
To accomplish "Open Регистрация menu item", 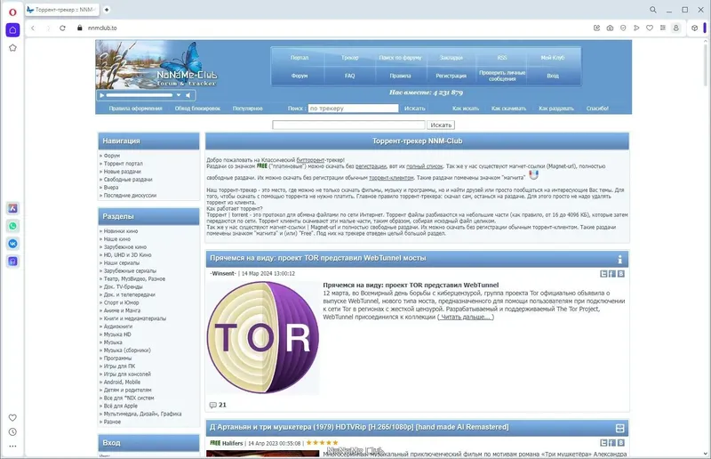I will (x=451, y=76).
